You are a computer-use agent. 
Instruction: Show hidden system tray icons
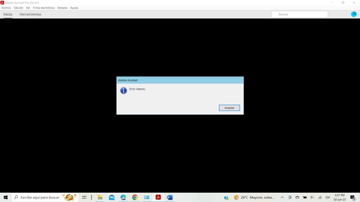[x=282, y=197]
